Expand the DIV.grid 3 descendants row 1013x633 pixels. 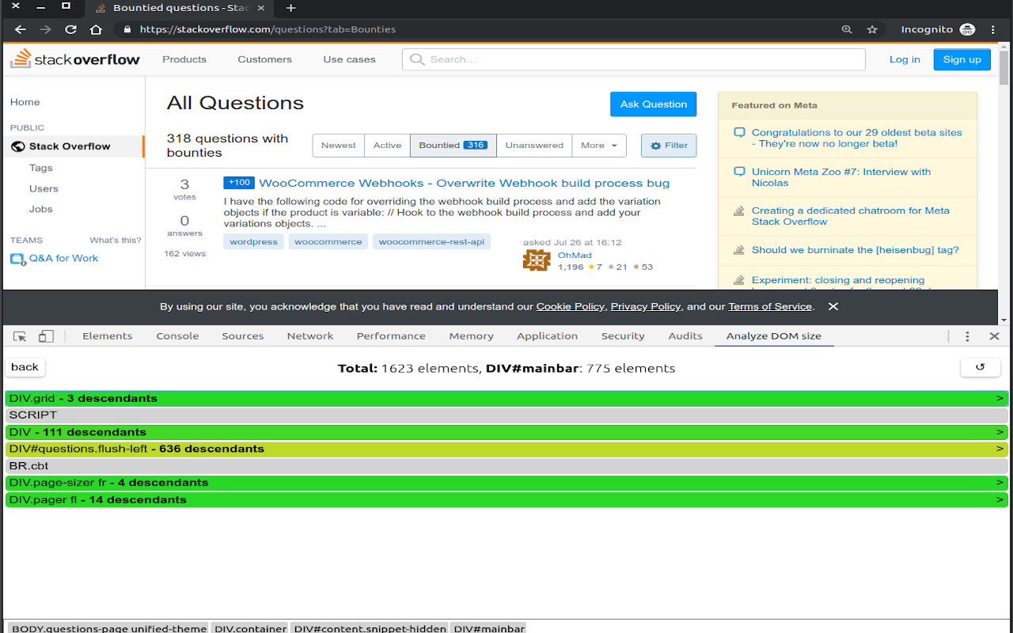coord(506,398)
